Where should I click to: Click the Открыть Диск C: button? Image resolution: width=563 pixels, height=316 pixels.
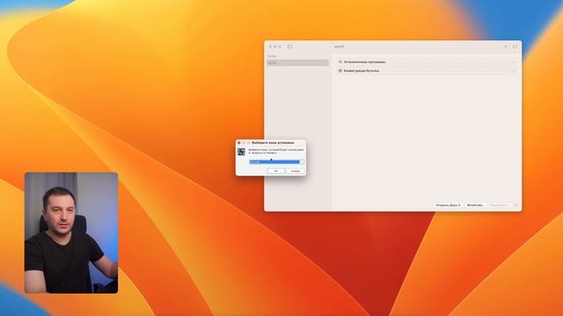pyautogui.click(x=448, y=205)
